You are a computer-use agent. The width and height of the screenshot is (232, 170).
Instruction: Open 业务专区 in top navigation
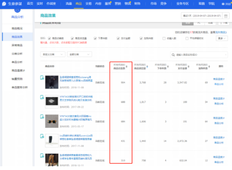pyautogui.click(x=183, y=4)
